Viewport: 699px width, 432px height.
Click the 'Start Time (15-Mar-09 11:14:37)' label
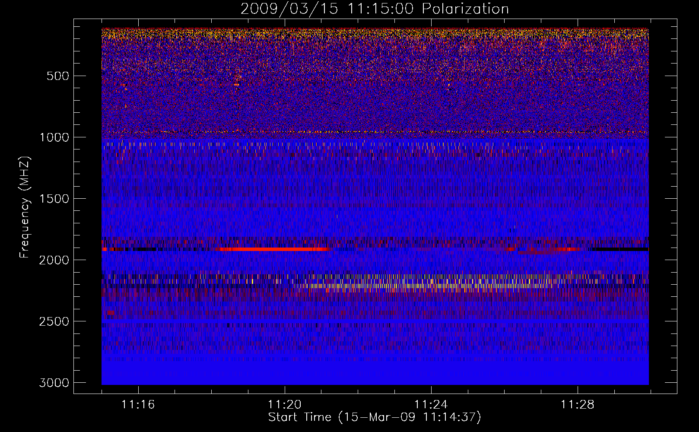point(375,417)
